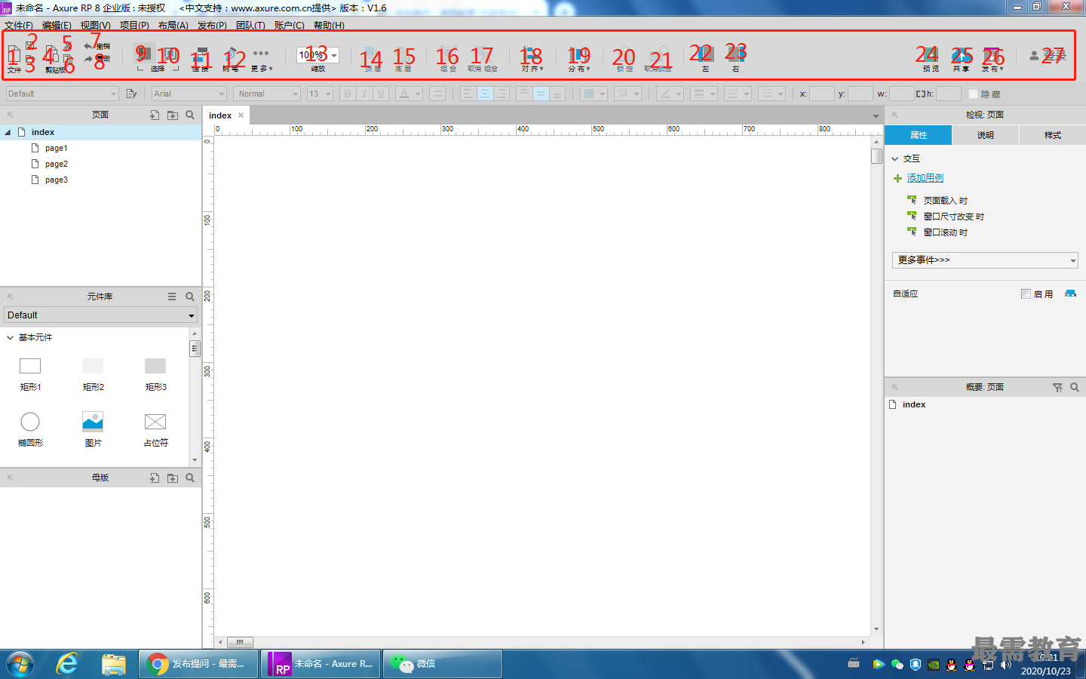Click filter icon in Outline (概要) panel
This screenshot has width=1086, height=679.
click(1057, 387)
